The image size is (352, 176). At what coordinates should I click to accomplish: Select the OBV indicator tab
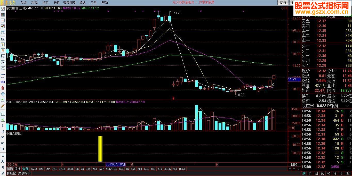[88, 169]
